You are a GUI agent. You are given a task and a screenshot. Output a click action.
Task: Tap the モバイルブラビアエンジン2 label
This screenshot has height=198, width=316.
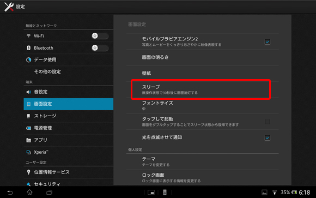tap(170, 39)
